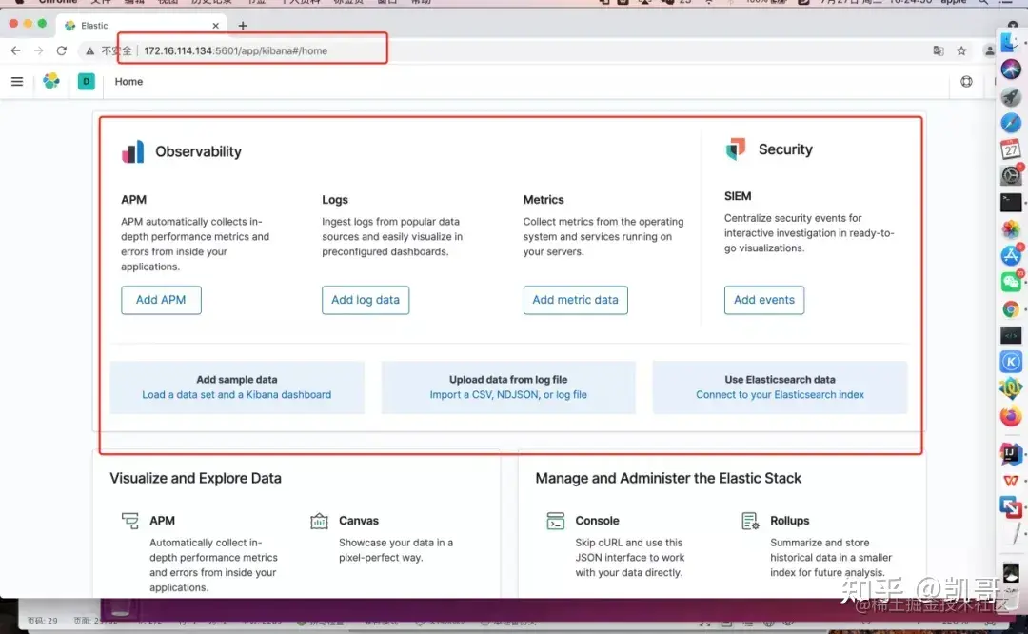Bookmark page with the star icon
This screenshot has height=634, width=1028.
961,50
